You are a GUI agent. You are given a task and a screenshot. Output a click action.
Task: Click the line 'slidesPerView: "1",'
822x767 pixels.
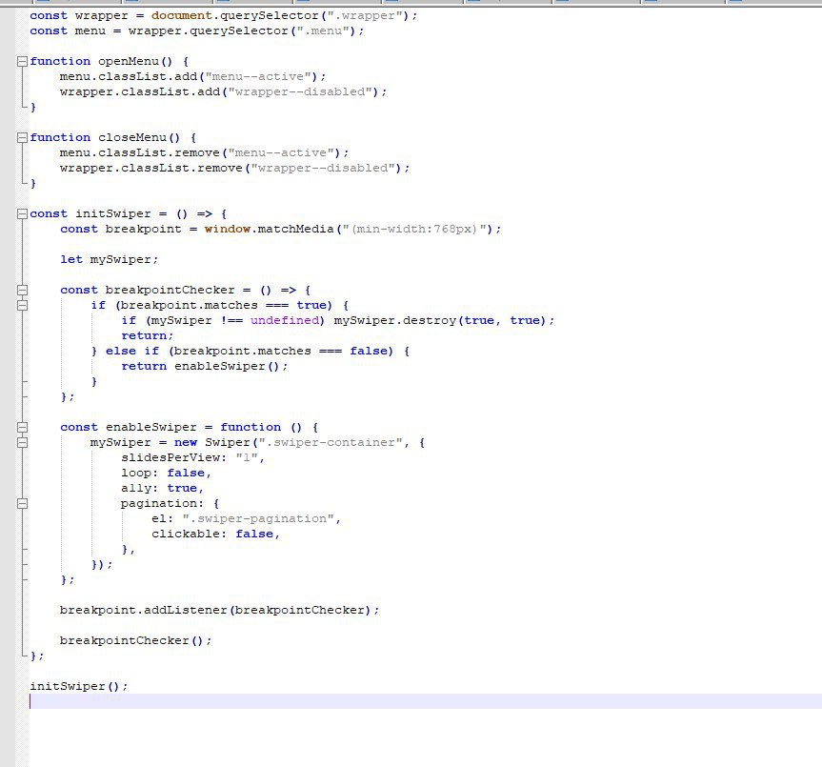[193, 457]
